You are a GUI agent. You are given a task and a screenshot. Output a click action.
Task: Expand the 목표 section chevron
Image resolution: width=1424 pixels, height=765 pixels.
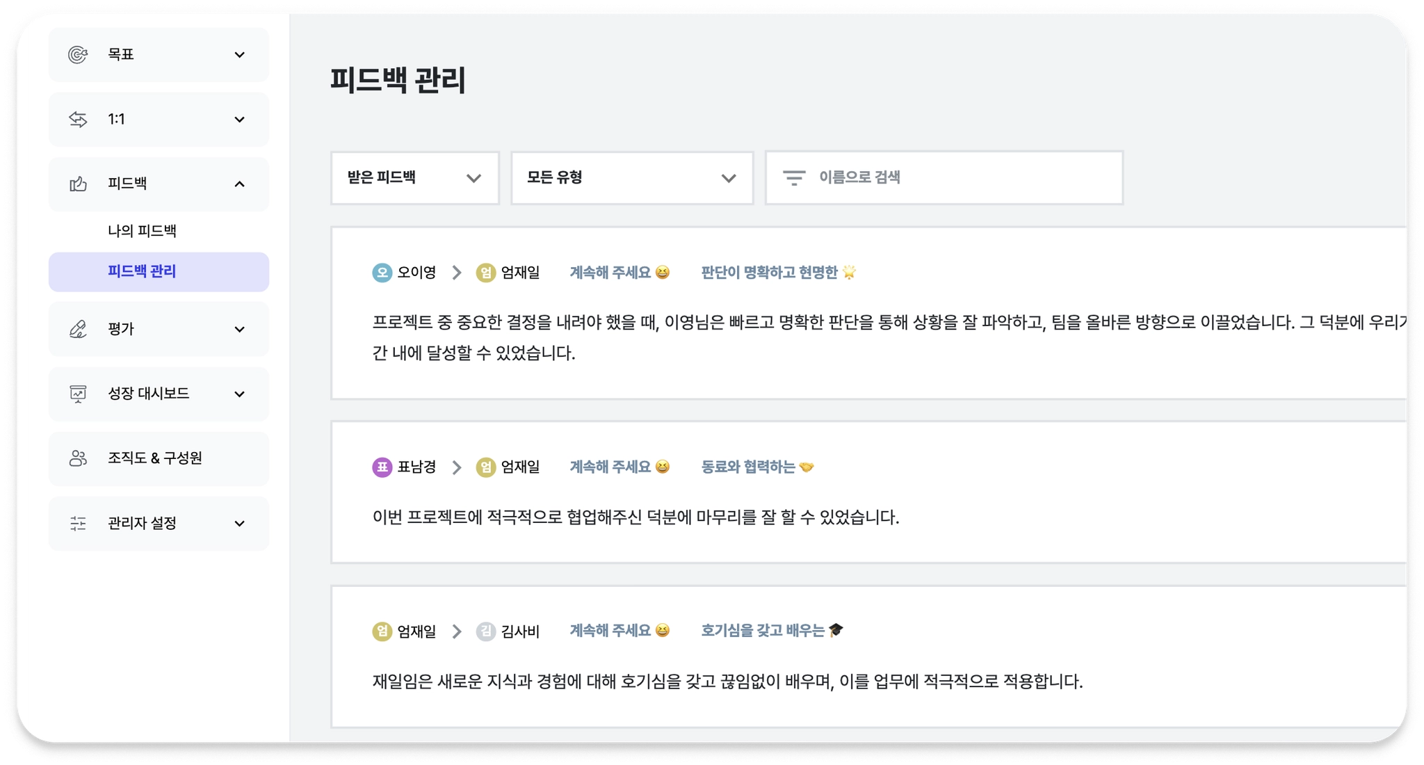(x=239, y=55)
